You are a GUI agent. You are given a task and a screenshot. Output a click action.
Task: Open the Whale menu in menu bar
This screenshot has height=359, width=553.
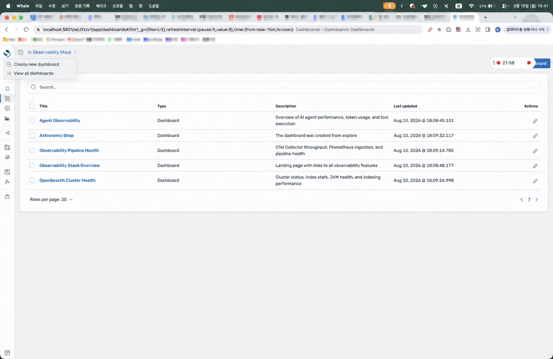coord(23,6)
